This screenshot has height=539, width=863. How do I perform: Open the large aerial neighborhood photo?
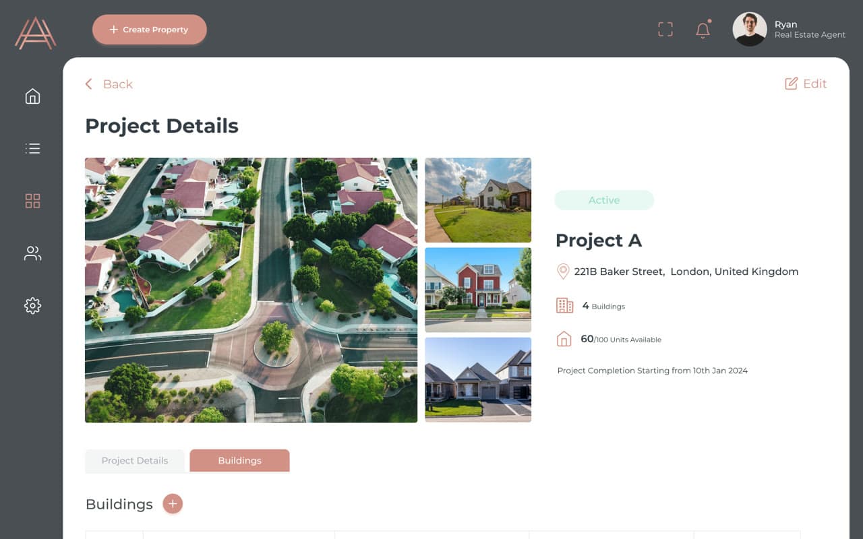[251, 290]
